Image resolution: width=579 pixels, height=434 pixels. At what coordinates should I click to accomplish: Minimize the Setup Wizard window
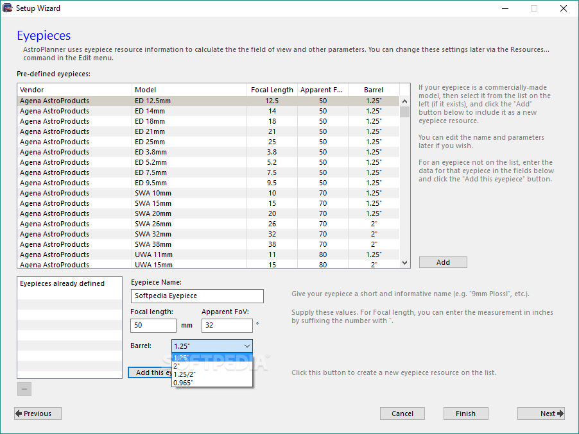(505, 8)
